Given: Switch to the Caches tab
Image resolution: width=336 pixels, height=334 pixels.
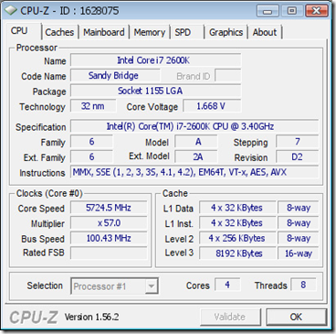Looking at the screenshot, I should coord(59,32).
